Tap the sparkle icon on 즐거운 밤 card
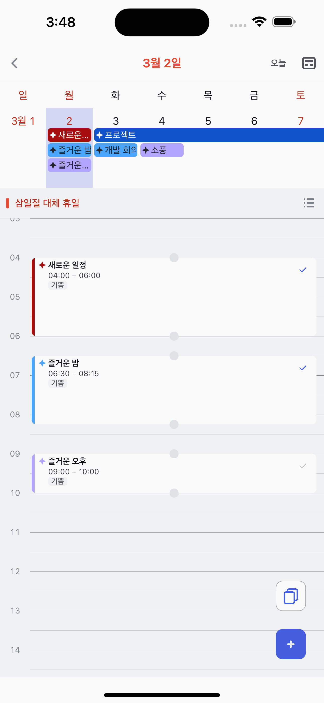The height and width of the screenshot is (703, 324). coord(42,363)
